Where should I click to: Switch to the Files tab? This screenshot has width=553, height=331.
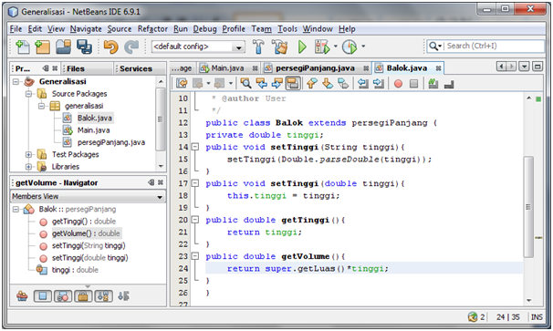[76, 68]
